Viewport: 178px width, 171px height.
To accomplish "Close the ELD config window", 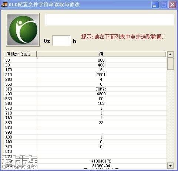I will 172,5.
